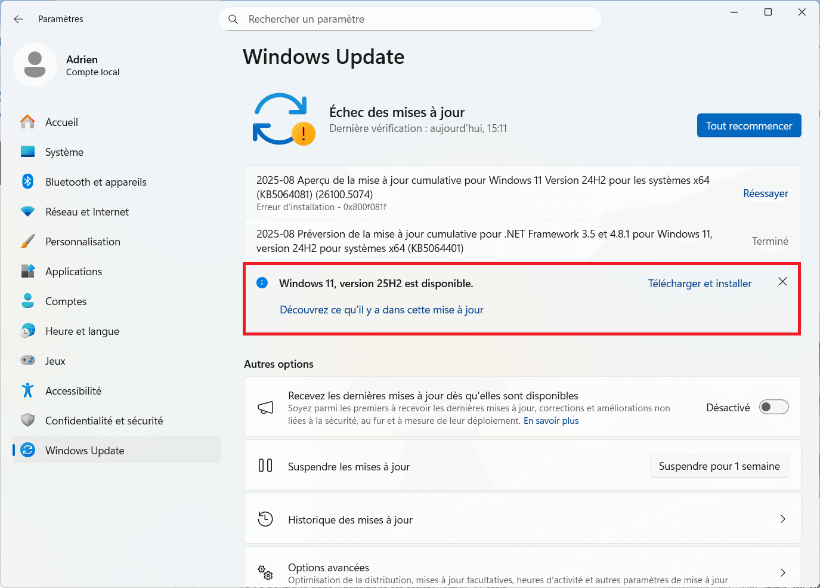Click the En savoir plus link
The image size is (820, 588).
(551, 420)
